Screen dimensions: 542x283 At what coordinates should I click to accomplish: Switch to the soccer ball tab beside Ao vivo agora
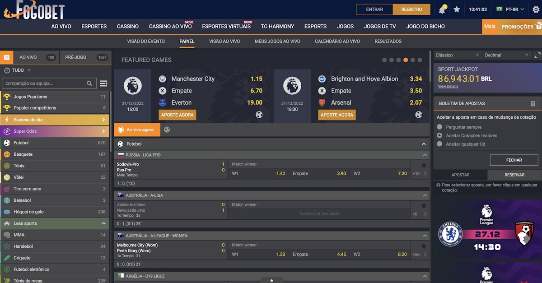pyautogui.click(x=167, y=130)
